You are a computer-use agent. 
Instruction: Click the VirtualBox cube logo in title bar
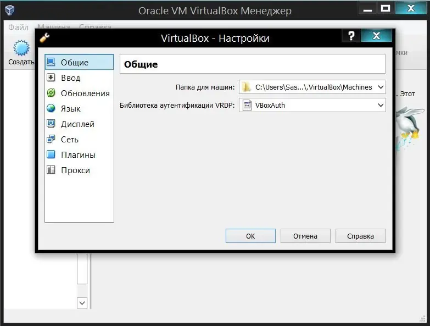point(10,10)
